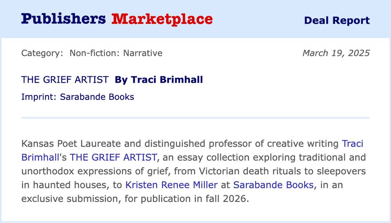
Task: Open Sarabande Books link in paragraph
Action: (x=273, y=185)
